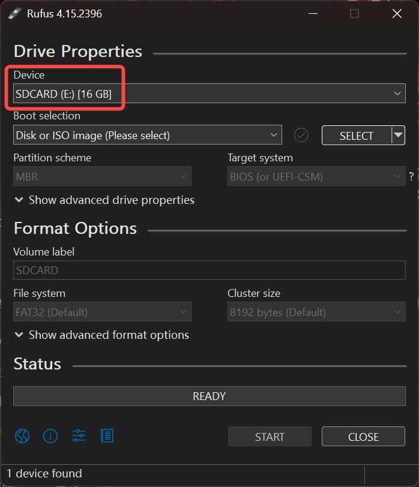Click the READY status progress bar
Screen dimensions: 419x487
(209, 396)
